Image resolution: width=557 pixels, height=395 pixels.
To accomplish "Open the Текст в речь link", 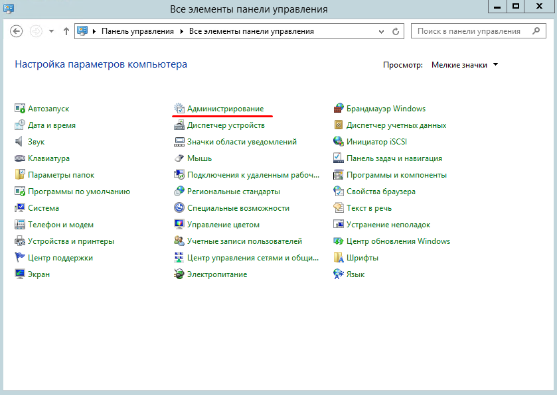I will (x=369, y=208).
